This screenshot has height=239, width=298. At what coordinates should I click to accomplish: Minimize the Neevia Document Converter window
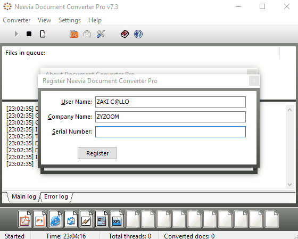[x=238, y=7]
